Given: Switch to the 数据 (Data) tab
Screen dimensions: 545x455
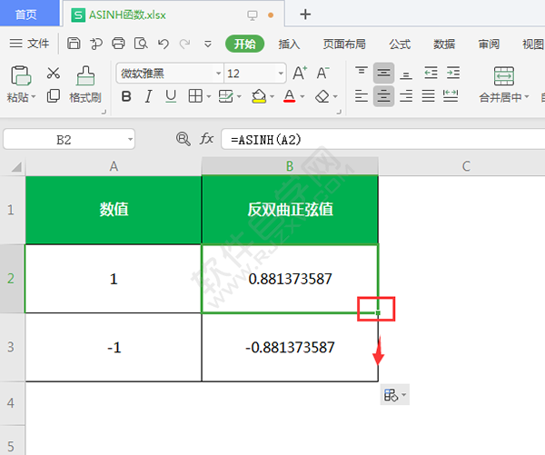Looking at the screenshot, I should pos(444,45).
